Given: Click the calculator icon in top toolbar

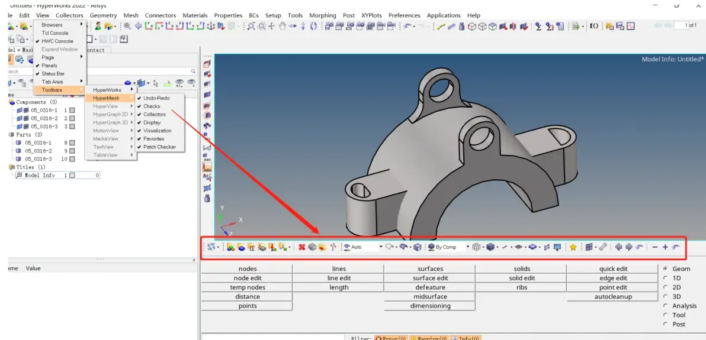Looking at the screenshot, I should tap(560, 26).
